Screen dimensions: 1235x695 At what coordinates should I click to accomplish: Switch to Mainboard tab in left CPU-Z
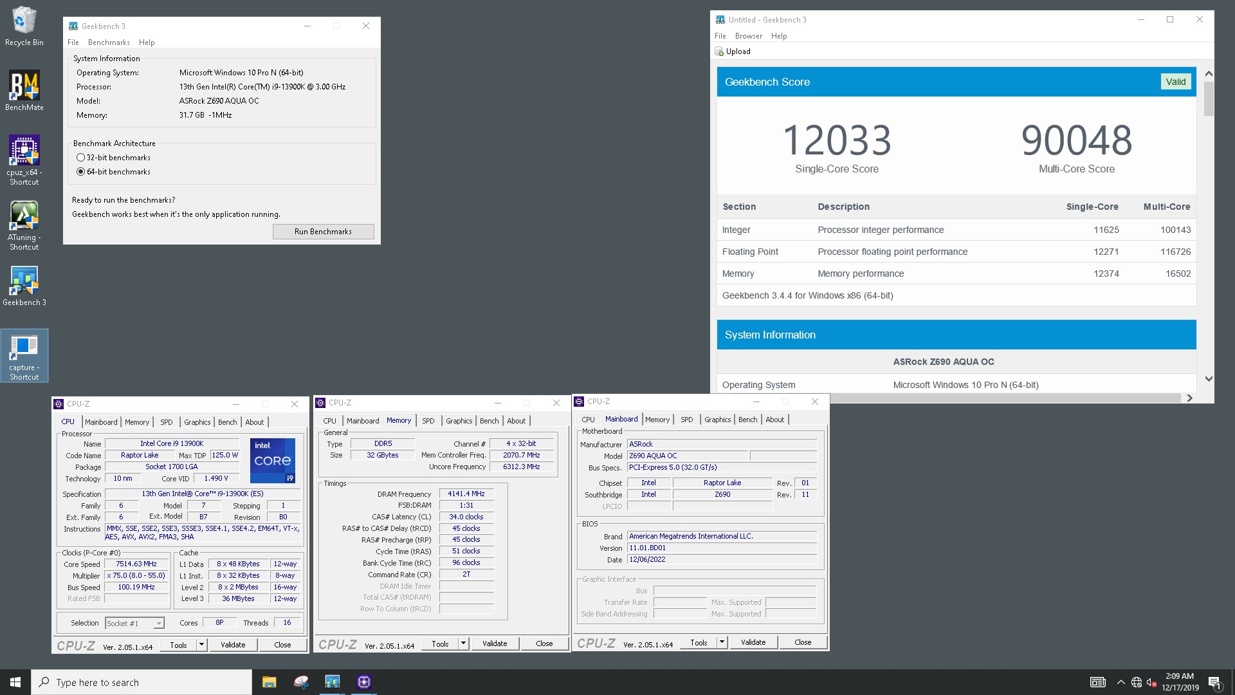coord(101,422)
